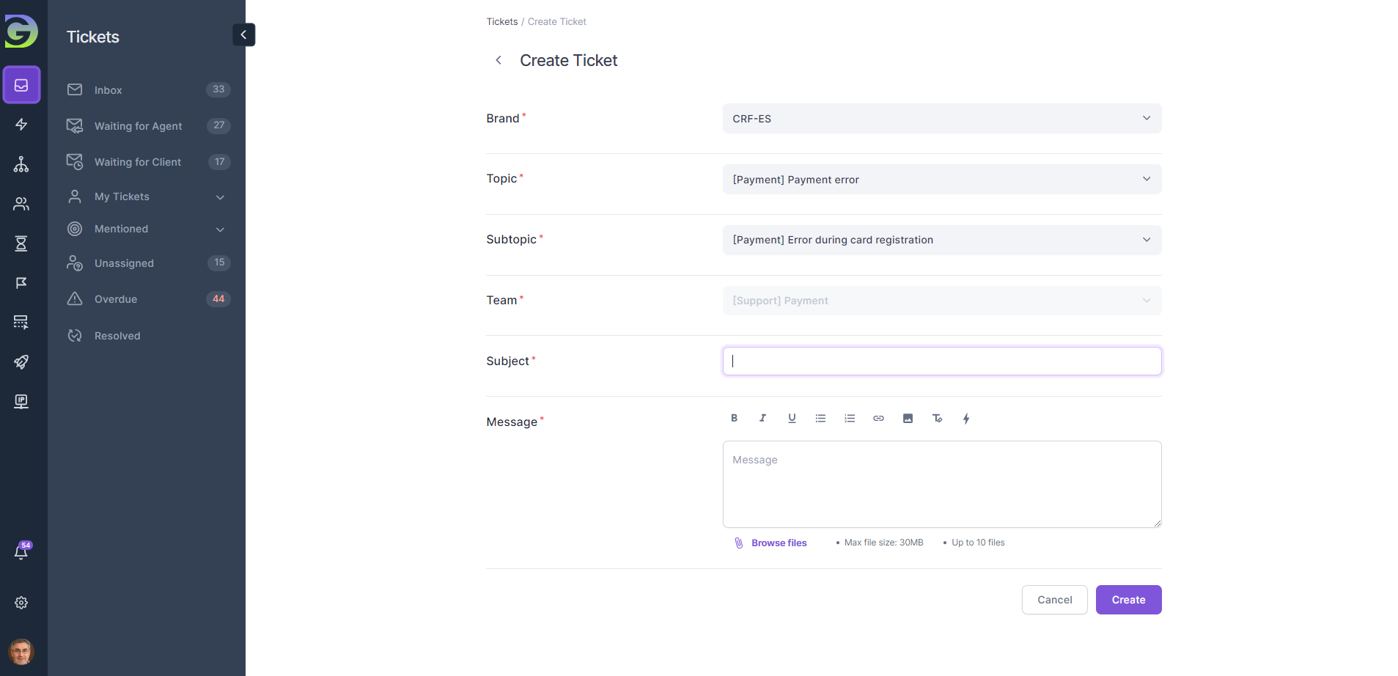Click the lightning bolt icon in message toolbar

tap(966, 418)
